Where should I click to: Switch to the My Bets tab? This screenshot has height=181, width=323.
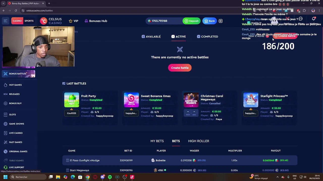(x=157, y=141)
